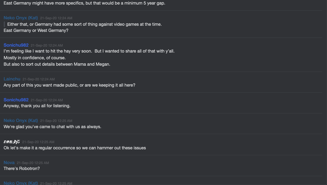The image size is (327, 185).
Task: Click the message mentioning Mama and Megan
Action: click(57, 64)
